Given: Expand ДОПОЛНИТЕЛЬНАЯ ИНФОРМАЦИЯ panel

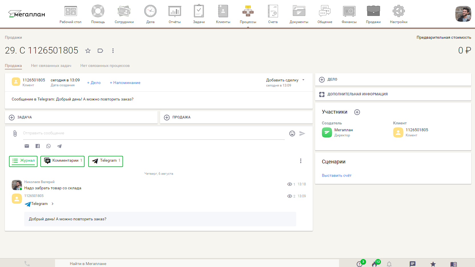Looking at the screenshot, I should 393,94.
